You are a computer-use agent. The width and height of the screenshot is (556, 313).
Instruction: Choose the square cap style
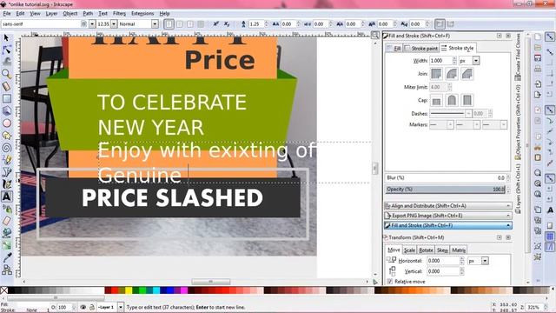click(467, 101)
